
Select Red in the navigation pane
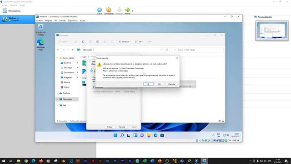click(64, 105)
